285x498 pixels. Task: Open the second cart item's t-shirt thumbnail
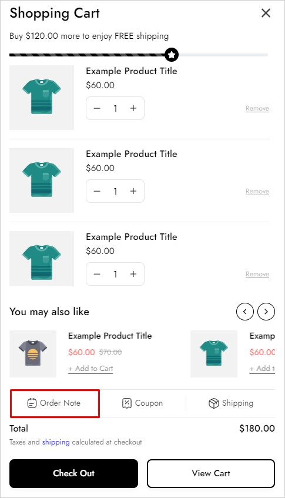click(x=42, y=181)
